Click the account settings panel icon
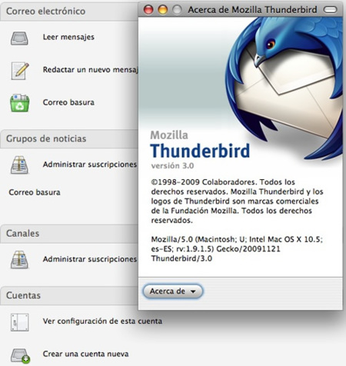The image size is (346, 366). pyautogui.click(x=20, y=322)
